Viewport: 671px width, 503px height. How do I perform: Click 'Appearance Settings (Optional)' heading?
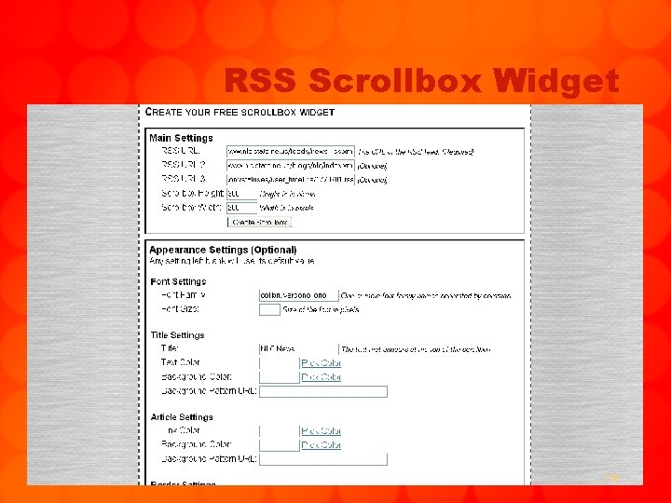(223, 250)
